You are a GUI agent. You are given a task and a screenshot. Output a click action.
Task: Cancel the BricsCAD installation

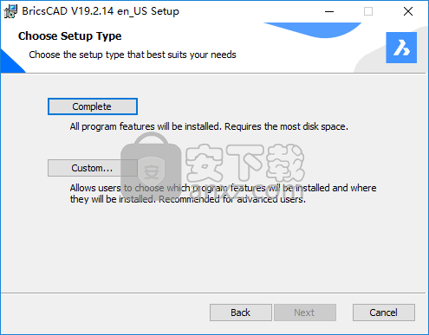pyautogui.click(x=384, y=312)
